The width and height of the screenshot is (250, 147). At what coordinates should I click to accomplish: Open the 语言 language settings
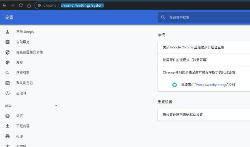19,116
